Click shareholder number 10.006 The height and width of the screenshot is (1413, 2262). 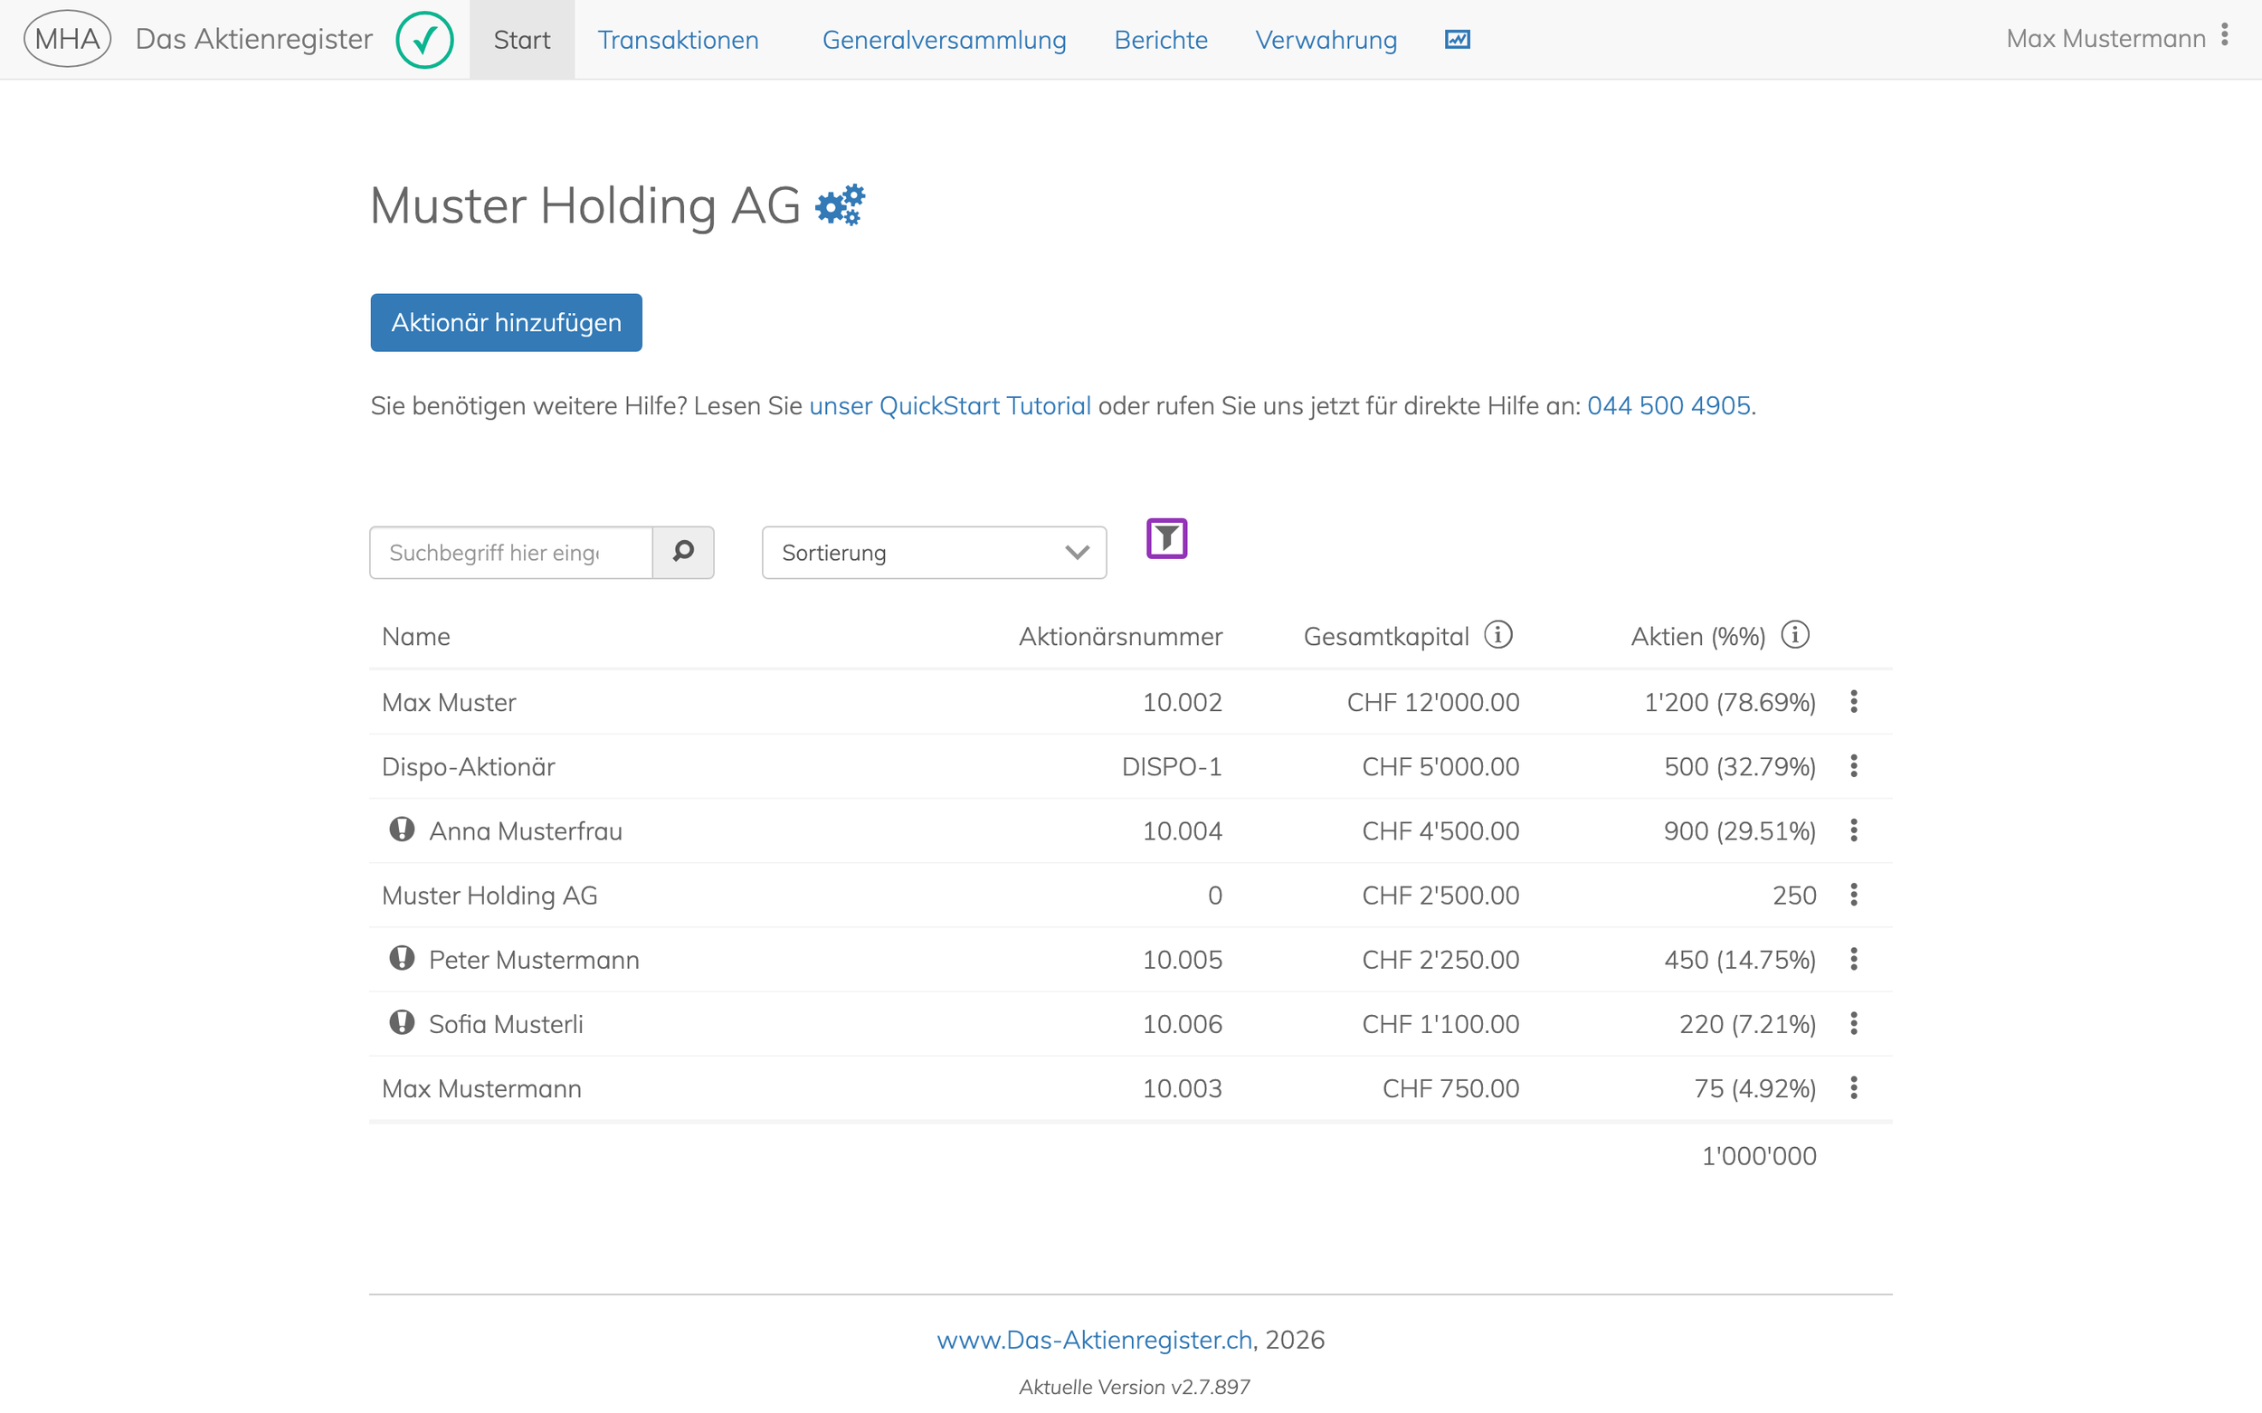pyautogui.click(x=1183, y=1024)
